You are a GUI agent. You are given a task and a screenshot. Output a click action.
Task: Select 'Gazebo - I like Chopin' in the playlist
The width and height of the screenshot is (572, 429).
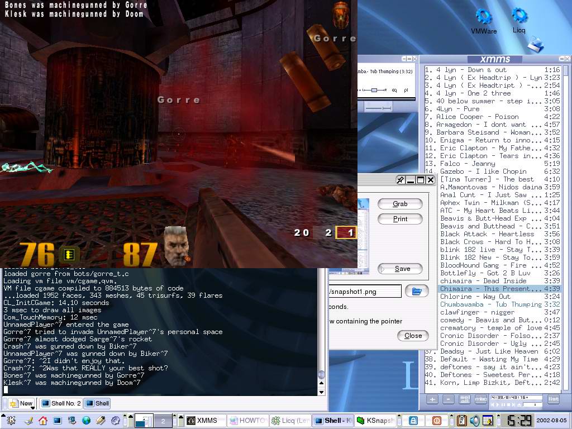493,171
